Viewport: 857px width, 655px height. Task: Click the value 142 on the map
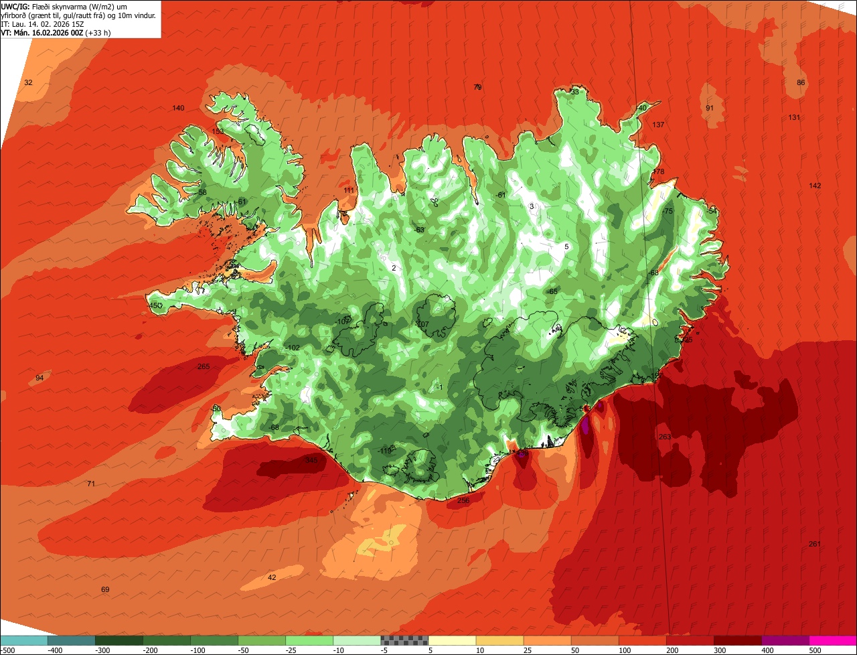click(x=815, y=186)
